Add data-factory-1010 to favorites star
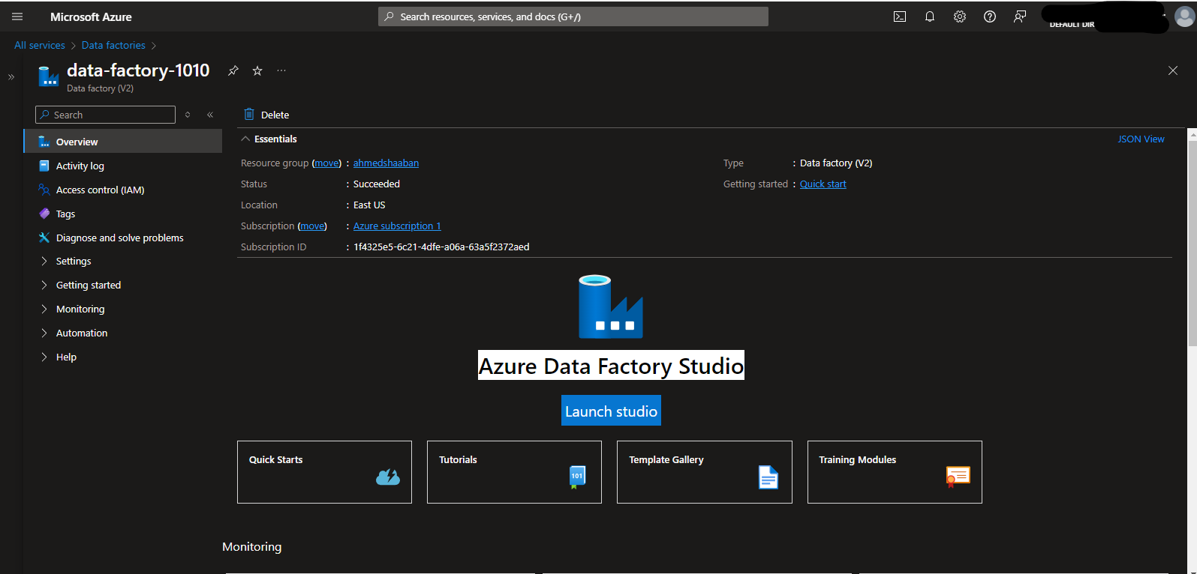The image size is (1197, 574). [x=257, y=70]
